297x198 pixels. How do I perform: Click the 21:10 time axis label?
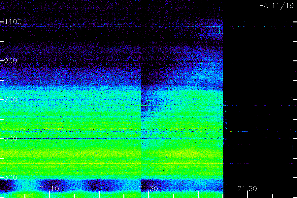point(49,188)
